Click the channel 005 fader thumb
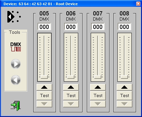Screen dimensions: 142x117 (44, 77)
